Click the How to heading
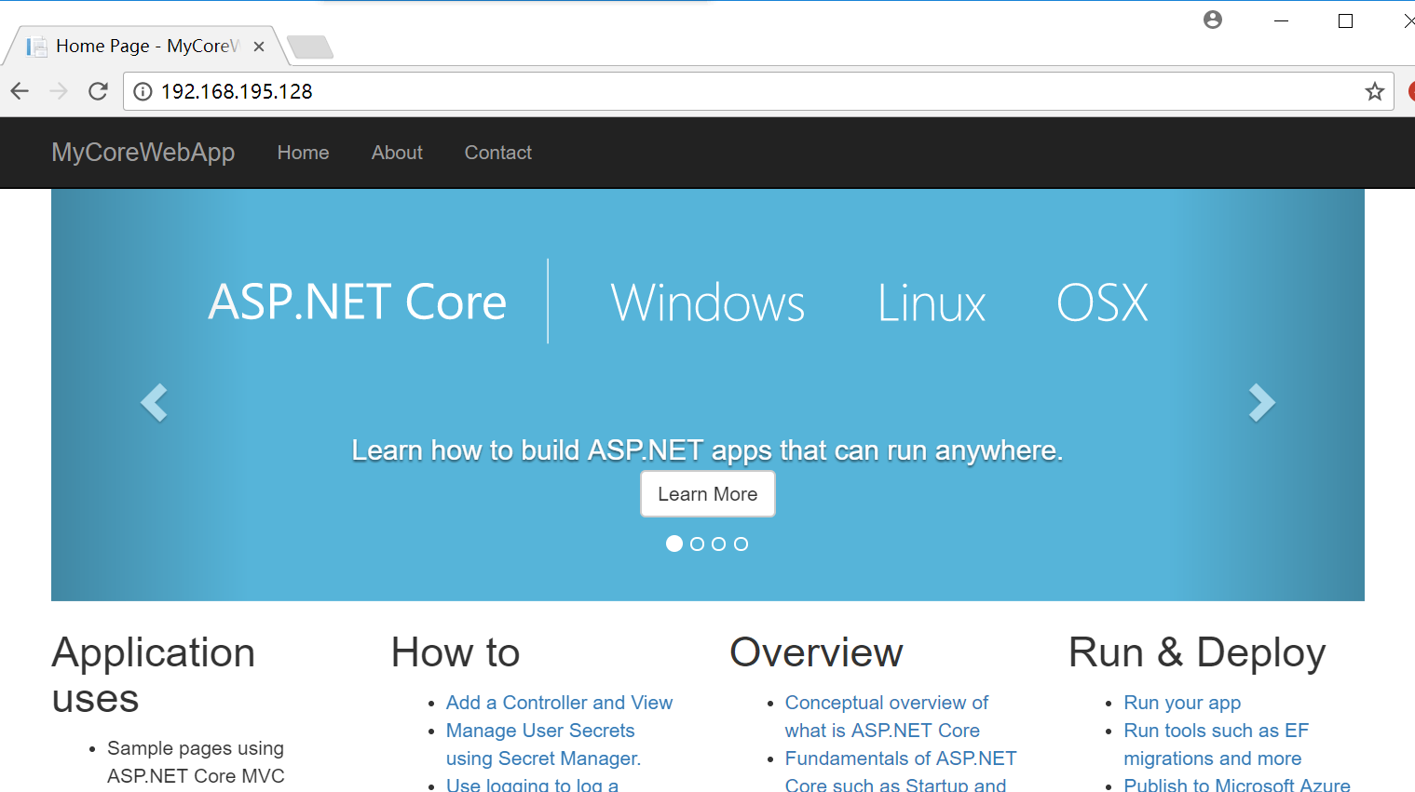Screen dimensions: 1415x792 (x=456, y=652)
